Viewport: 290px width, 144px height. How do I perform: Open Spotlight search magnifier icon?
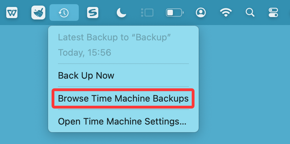pos(250,13)
